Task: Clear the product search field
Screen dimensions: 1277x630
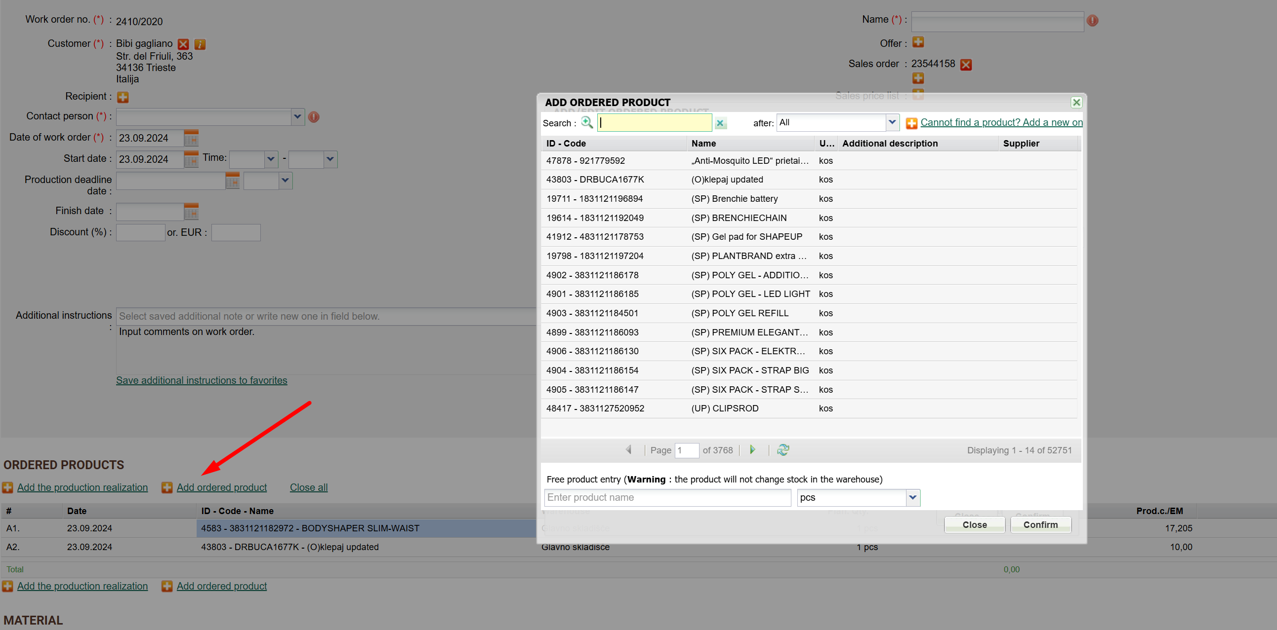Action: click(x=720, y=123)
